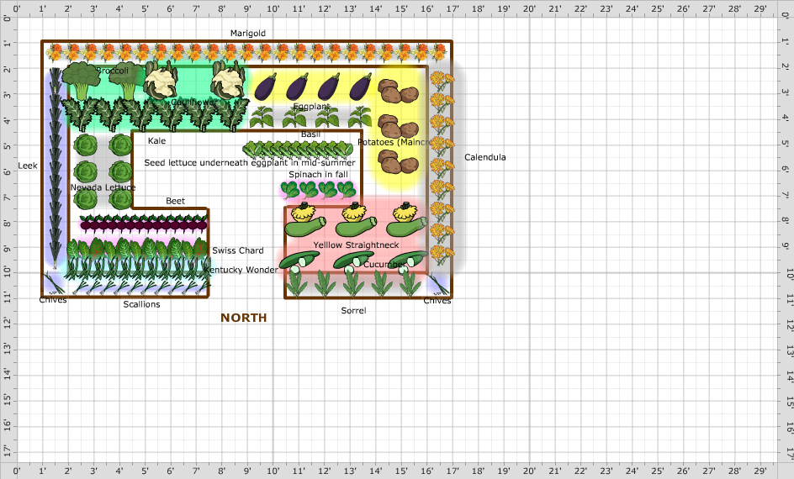The height and width of the screenshot is (479, 794).
Task: Click the Swiss Chard label
Action: pos(237,250)
